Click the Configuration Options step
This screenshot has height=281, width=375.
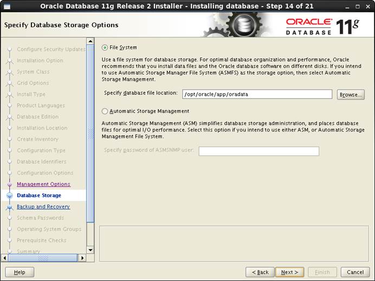pyautogui.click(x=45, y=173)
